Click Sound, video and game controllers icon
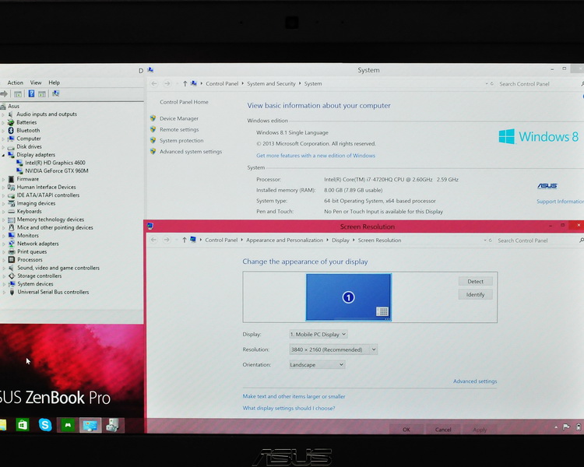Image resolution: width=584 pixels, height=467 pixels. (x=11, y=268)
